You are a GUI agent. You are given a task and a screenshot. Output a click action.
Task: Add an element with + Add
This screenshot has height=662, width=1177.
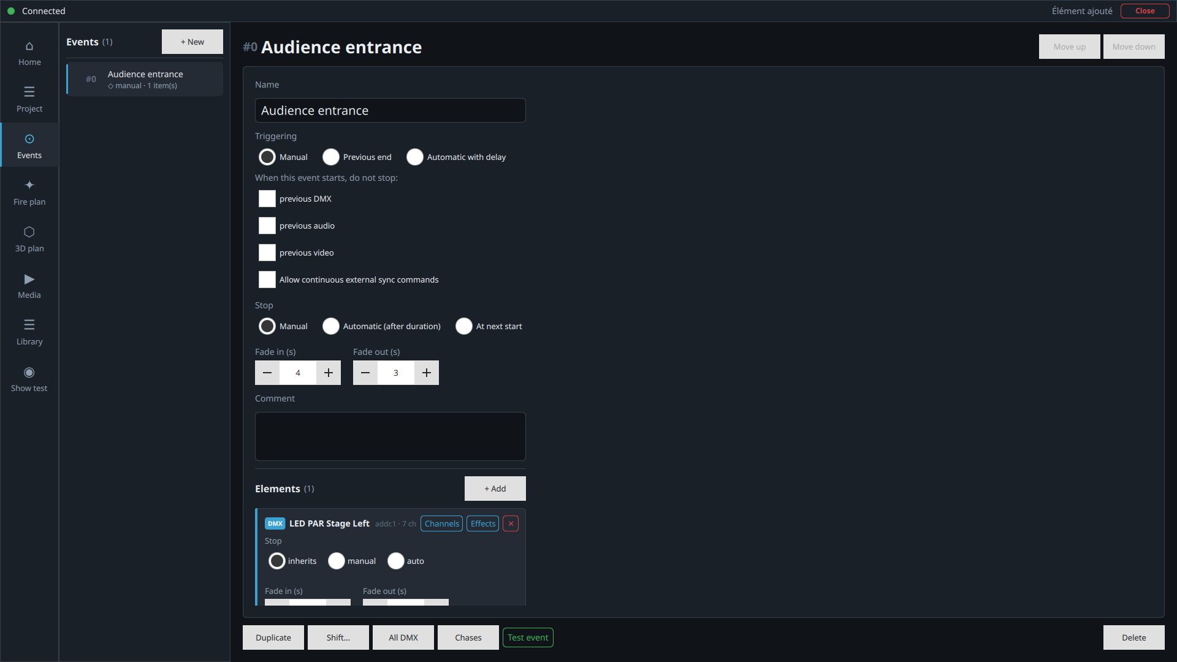pyautogui.click(x=495, y=489)
